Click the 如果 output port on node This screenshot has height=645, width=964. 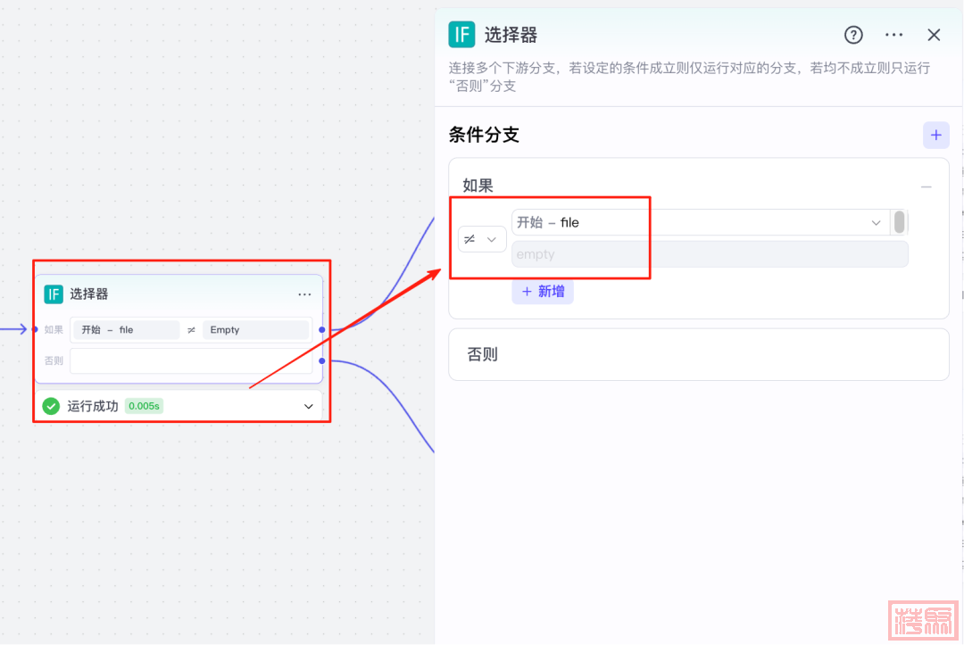click(321, 330)
